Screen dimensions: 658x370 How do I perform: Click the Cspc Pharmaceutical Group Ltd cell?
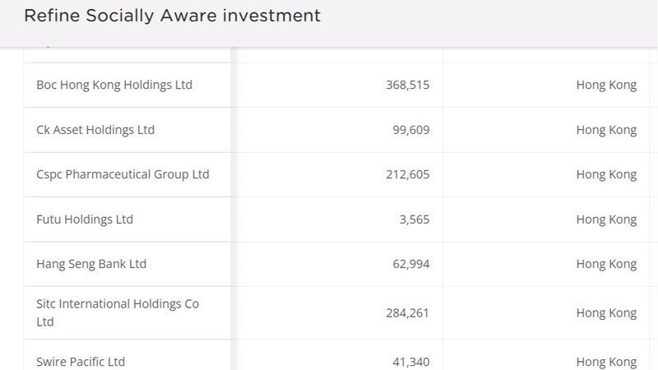(123, 174)
